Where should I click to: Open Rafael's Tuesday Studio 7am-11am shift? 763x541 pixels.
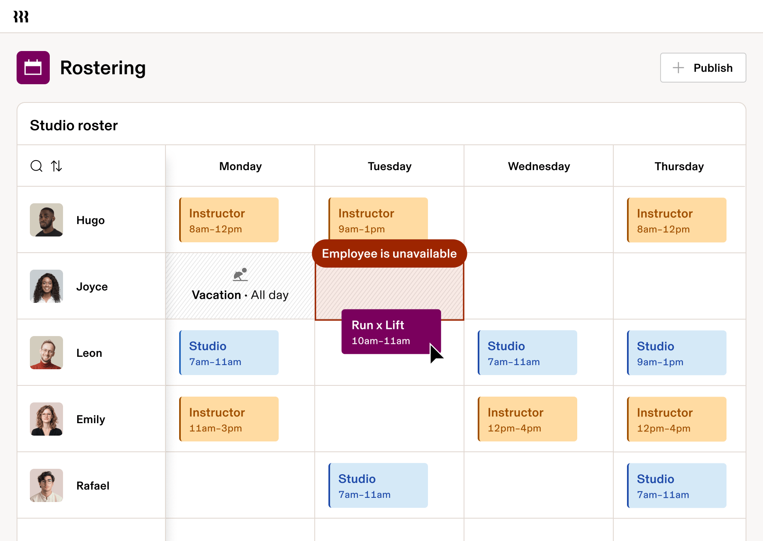[x=378, y=485]
